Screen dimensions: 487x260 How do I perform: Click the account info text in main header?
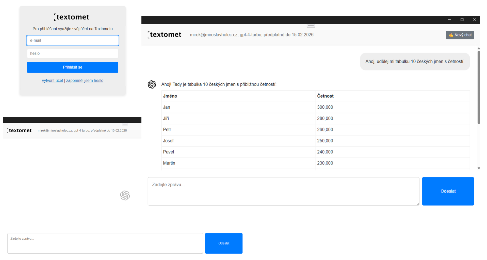252,35
